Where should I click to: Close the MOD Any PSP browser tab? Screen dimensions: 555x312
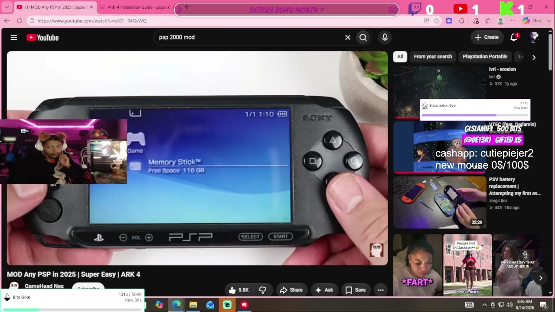click(x=91, y=7)
